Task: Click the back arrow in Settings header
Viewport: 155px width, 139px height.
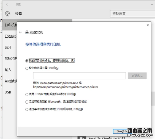Action: click(7, 4)
